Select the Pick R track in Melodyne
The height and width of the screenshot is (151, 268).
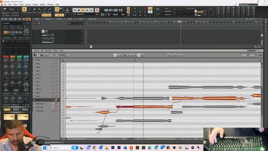(x=38, y=60)
